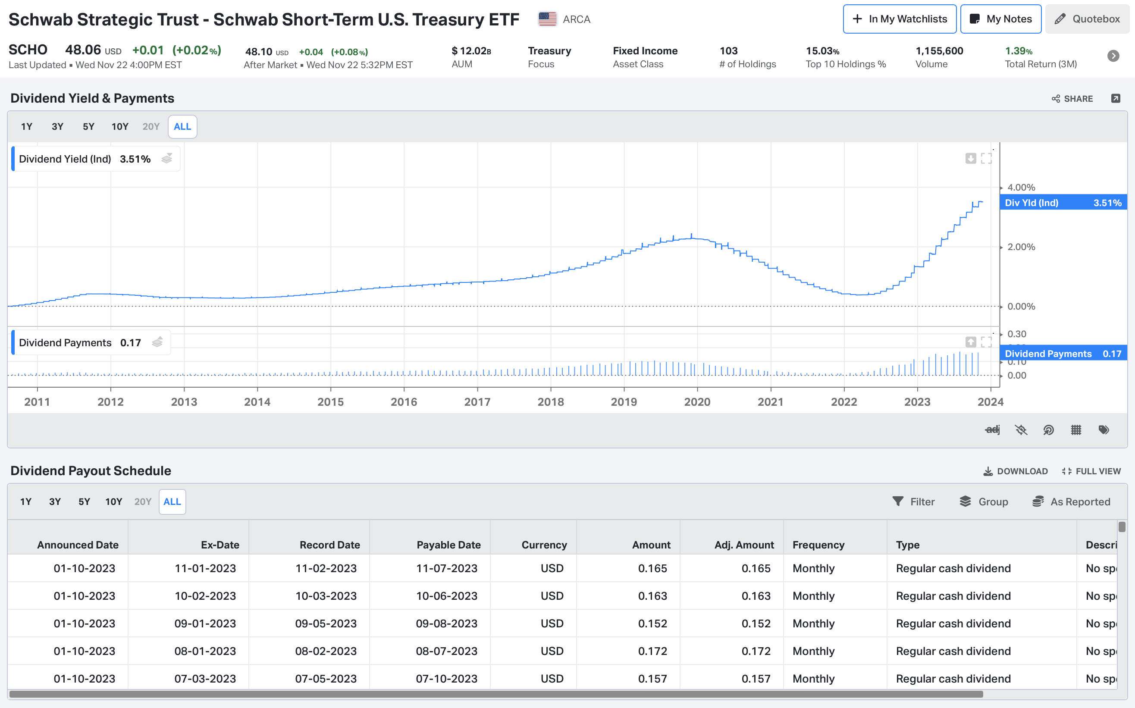Maximize the Dividend Yield chart pane
Image resolution: width=1135 pixels, height=708 pixels.
(x=987, y=158)
